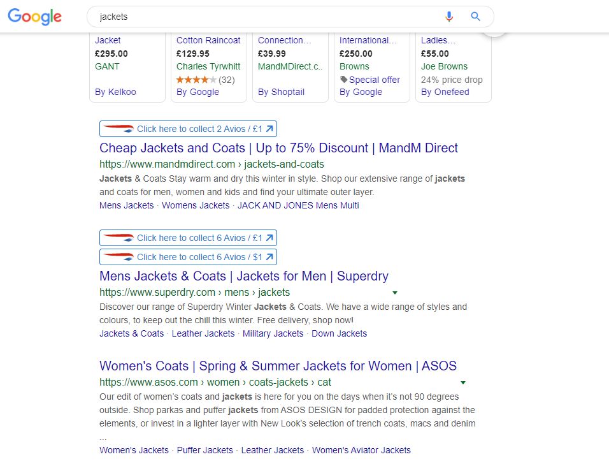Viewport: 609px width, 466px height.
Task: Open Women's Coats ASOS result title
Action: tap(278, 366)
